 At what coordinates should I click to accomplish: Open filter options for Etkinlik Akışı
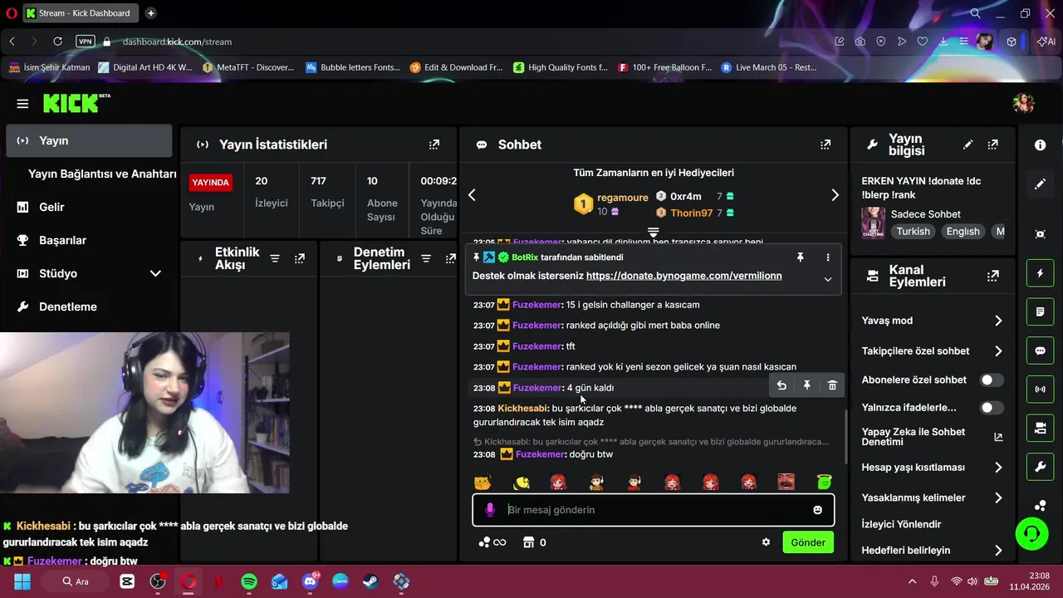tap(275, 258)
